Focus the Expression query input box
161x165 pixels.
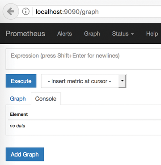[x=83, y=59]
